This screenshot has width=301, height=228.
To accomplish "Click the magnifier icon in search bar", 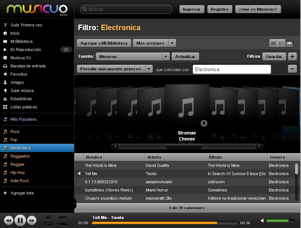I will click(x=85, y=9).
